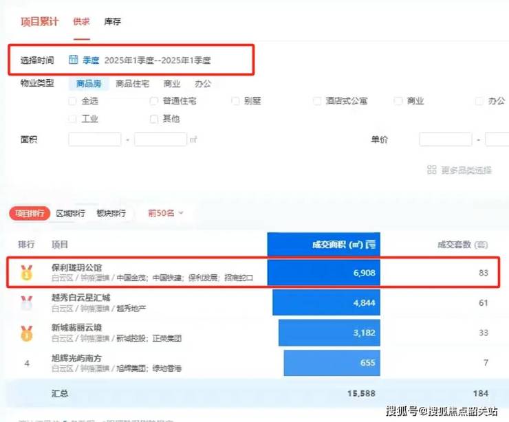Select the 商品住宅 property type
This screenshot has width=509, height=422.
133,84
